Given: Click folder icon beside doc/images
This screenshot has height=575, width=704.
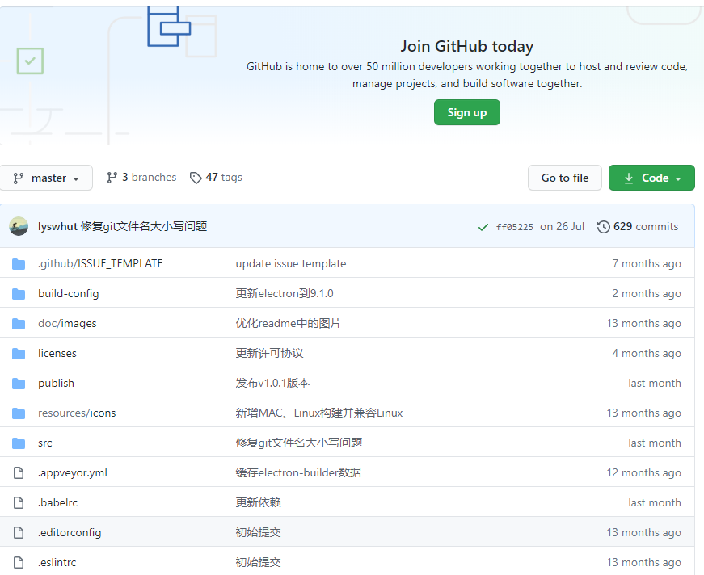Looking at the screenshot, I should coord(19,323).
